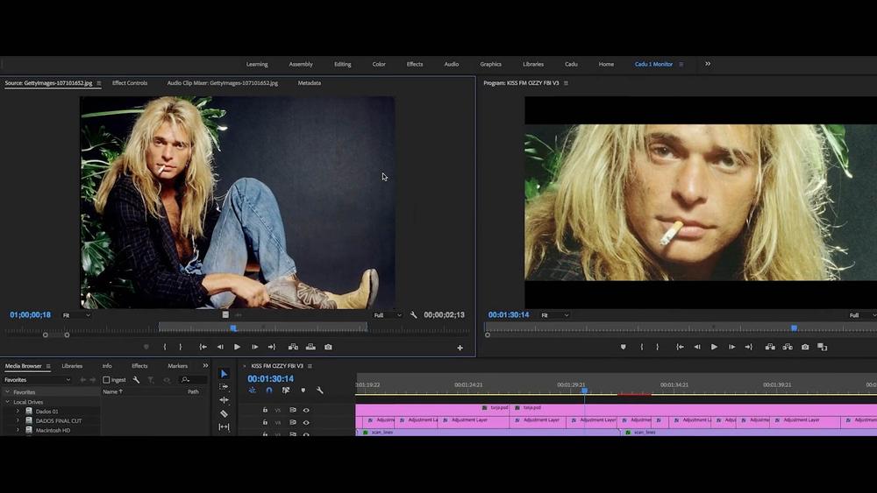877x493 pixels.
Task: Switch to the Color workspace tab
Action: [379, 64]
